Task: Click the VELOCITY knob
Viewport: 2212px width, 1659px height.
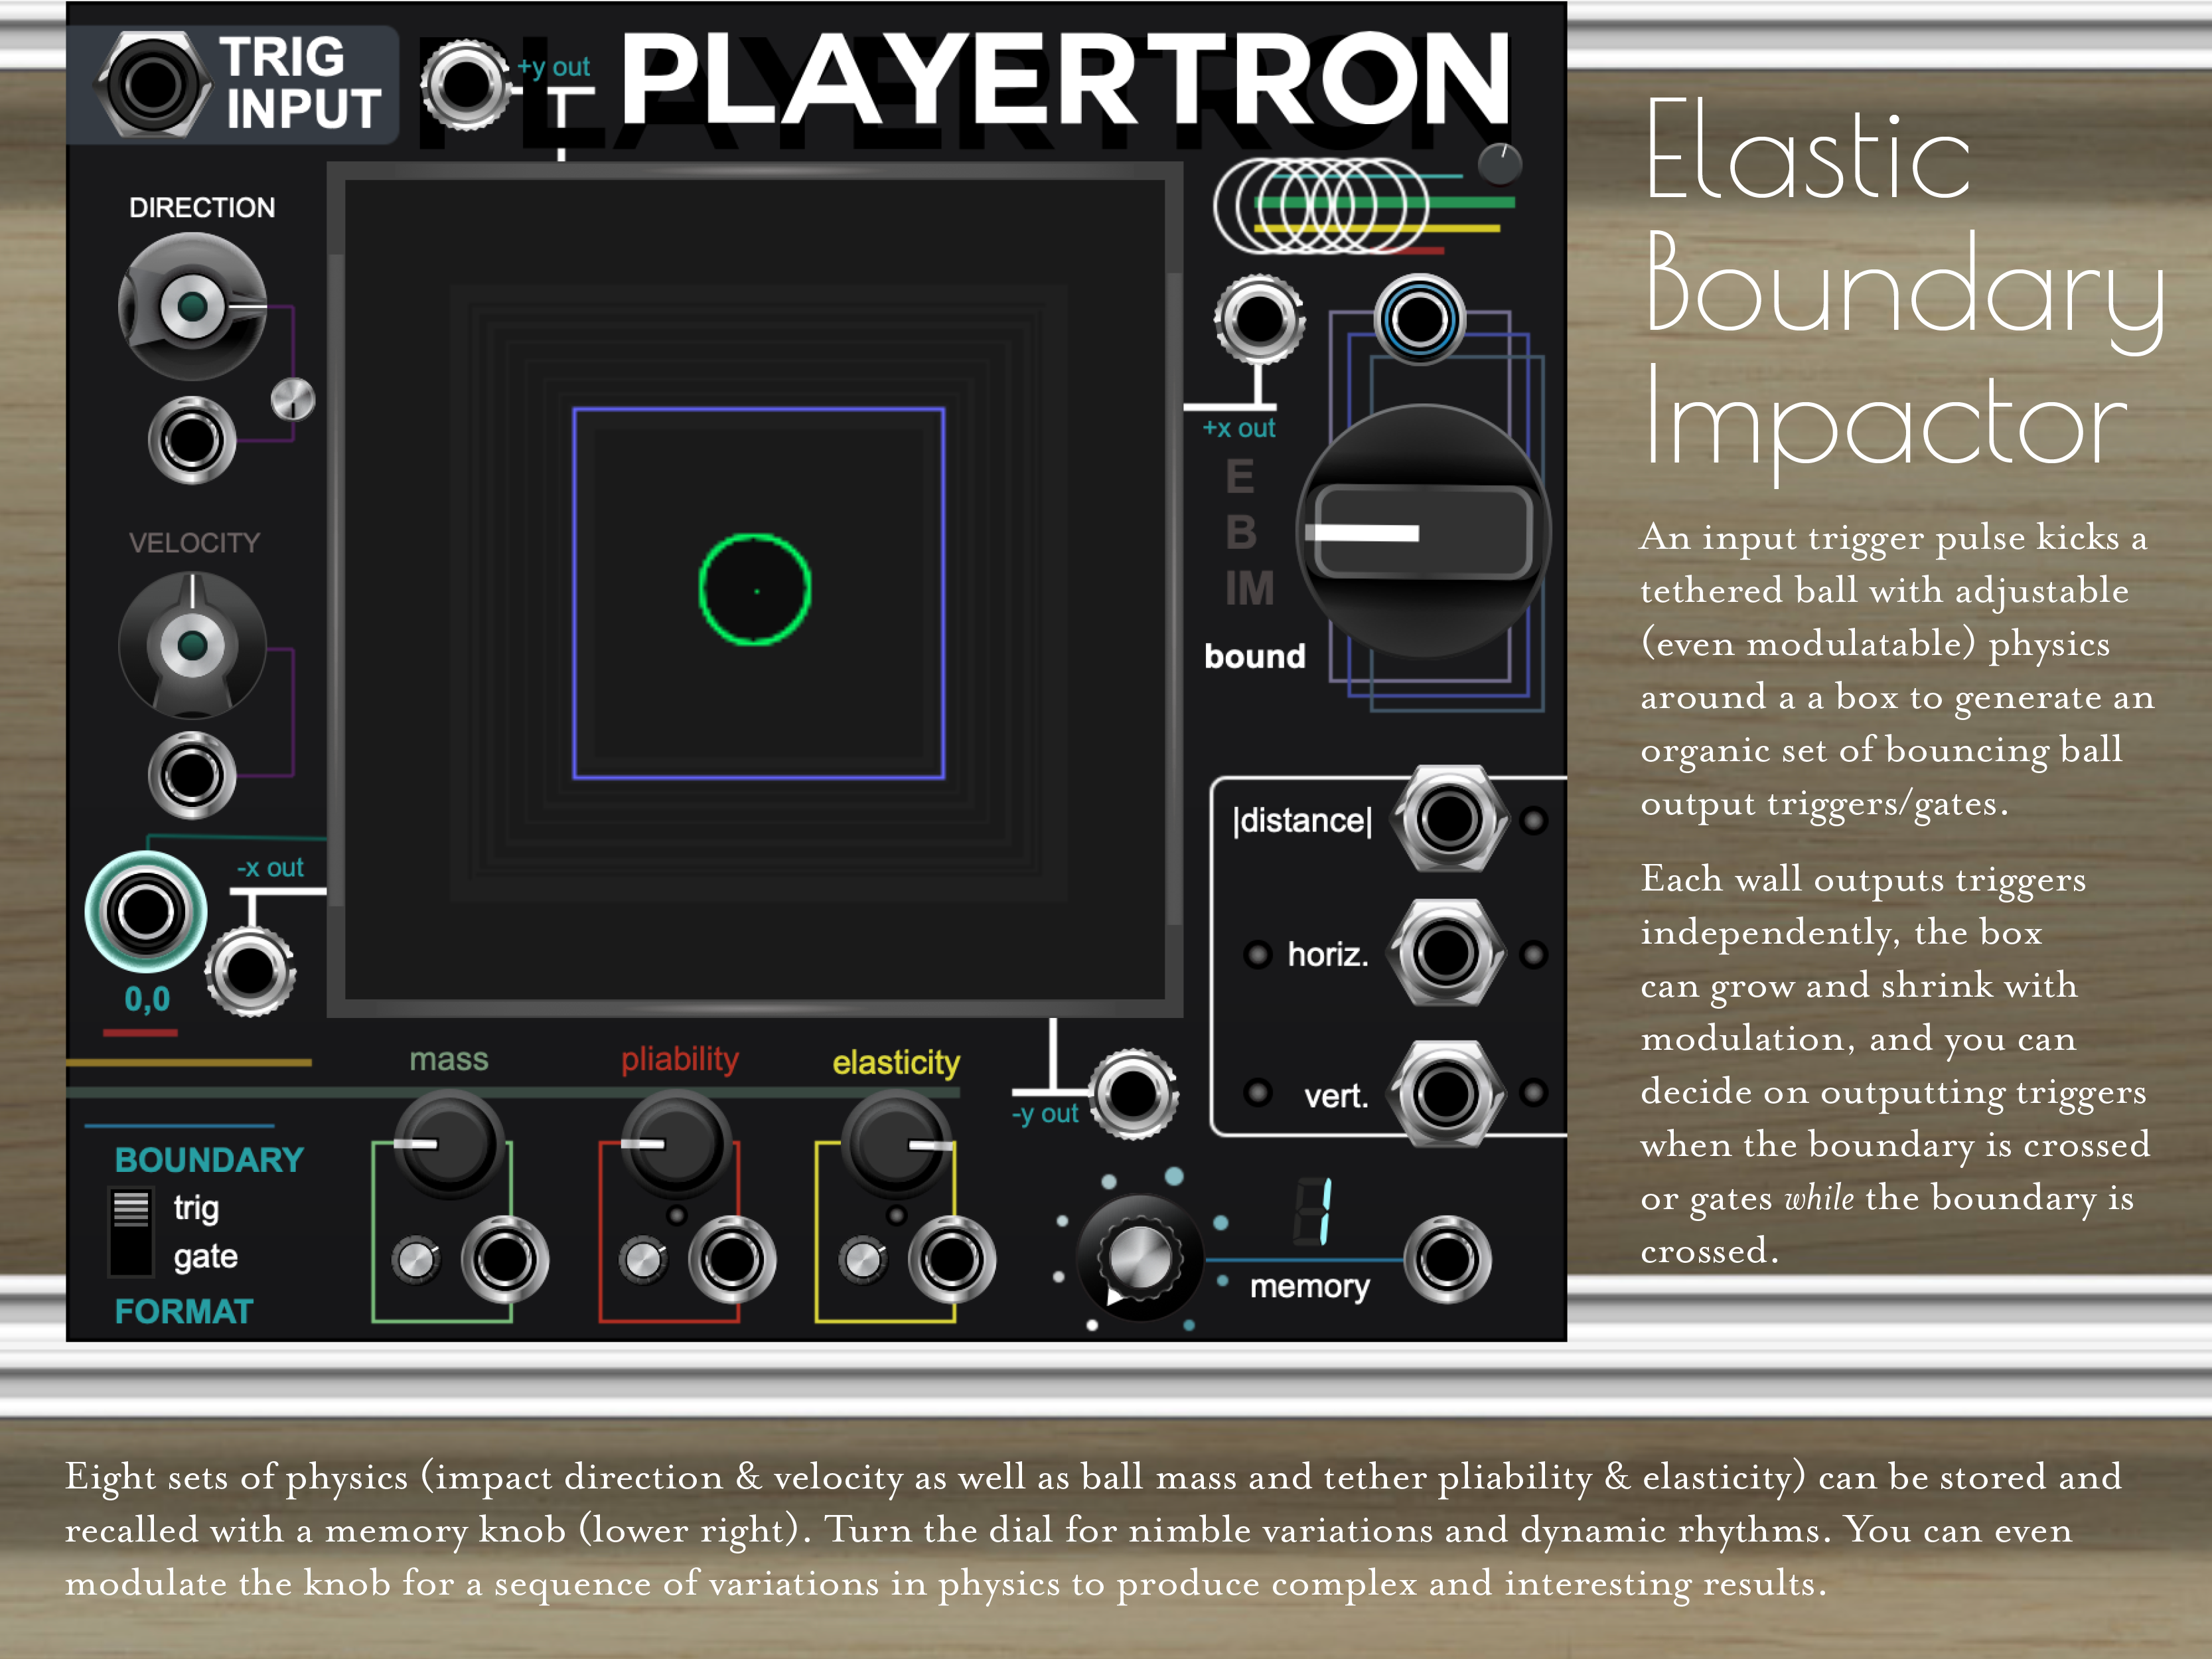Action: (x=192, y=645)
